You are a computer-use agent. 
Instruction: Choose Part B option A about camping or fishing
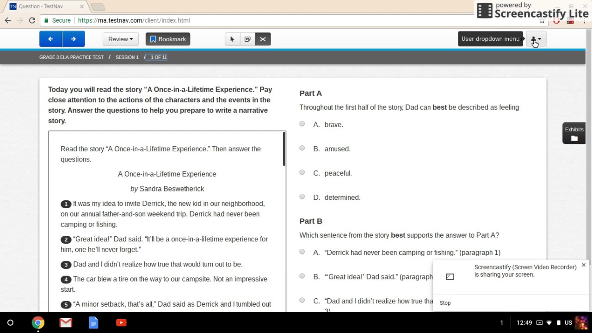click(302, 252)
